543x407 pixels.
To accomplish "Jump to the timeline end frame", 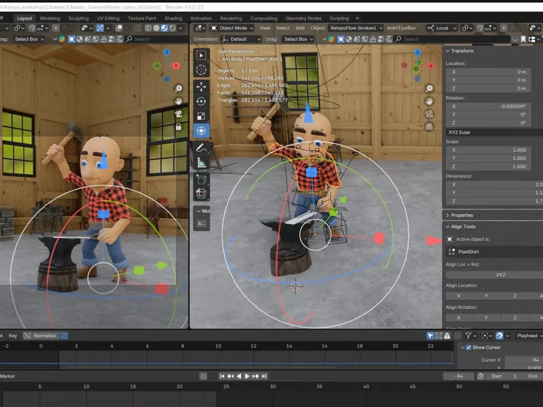I will [264, 376].
